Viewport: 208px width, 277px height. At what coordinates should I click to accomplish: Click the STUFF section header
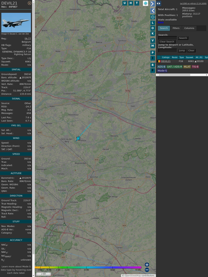coord(16,221)
